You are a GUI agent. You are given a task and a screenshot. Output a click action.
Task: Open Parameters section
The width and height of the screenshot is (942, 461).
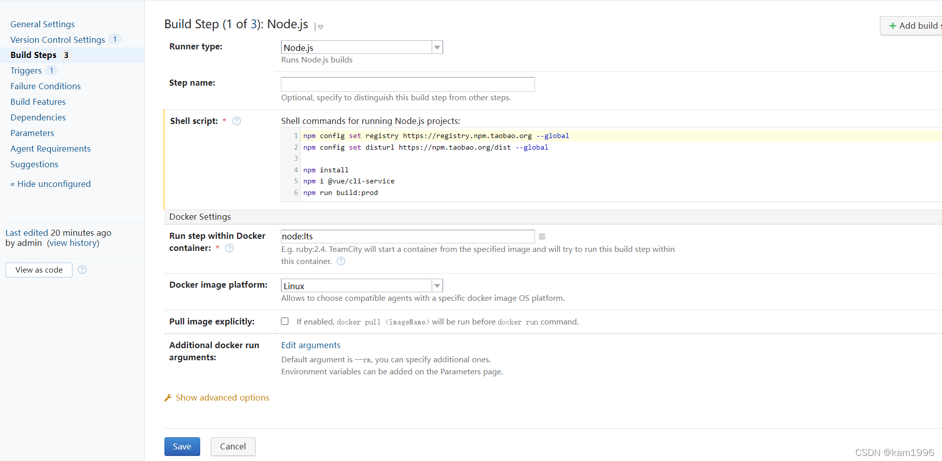(x=32, y=133)
